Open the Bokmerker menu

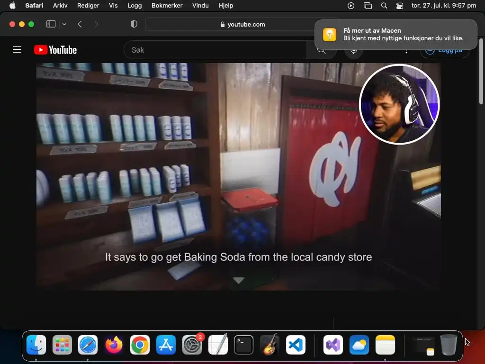pos(167,6)
